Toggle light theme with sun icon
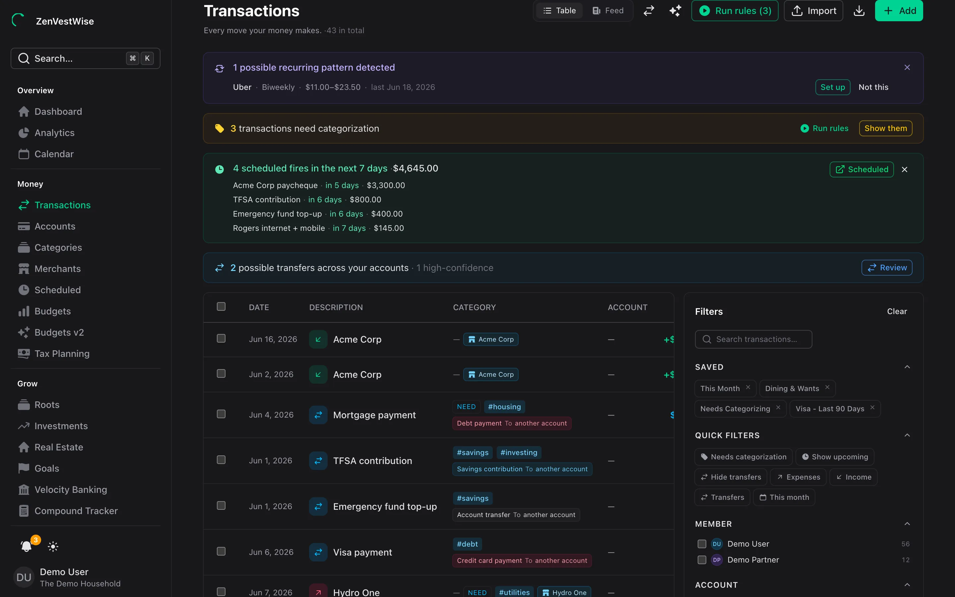The image size is (955, 597). click(x=53, y=547)
